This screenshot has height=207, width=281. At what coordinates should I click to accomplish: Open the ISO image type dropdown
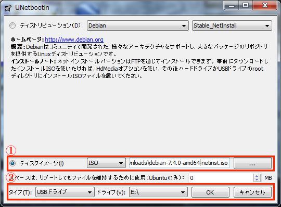click(x=106, y=163)
